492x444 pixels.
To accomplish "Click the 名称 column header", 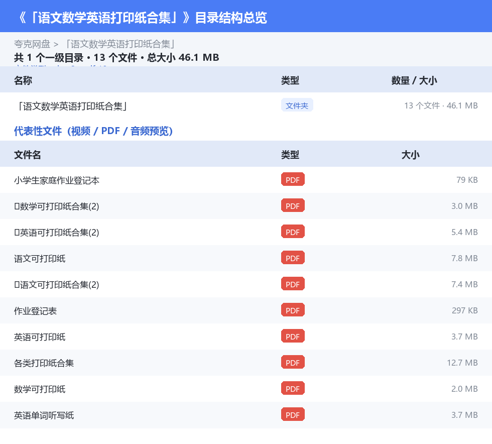I will 23,80.
